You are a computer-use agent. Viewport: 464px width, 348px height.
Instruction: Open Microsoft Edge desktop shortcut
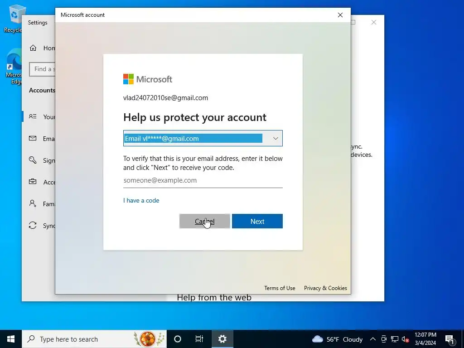pyautogui.click(x=14, y=67)
